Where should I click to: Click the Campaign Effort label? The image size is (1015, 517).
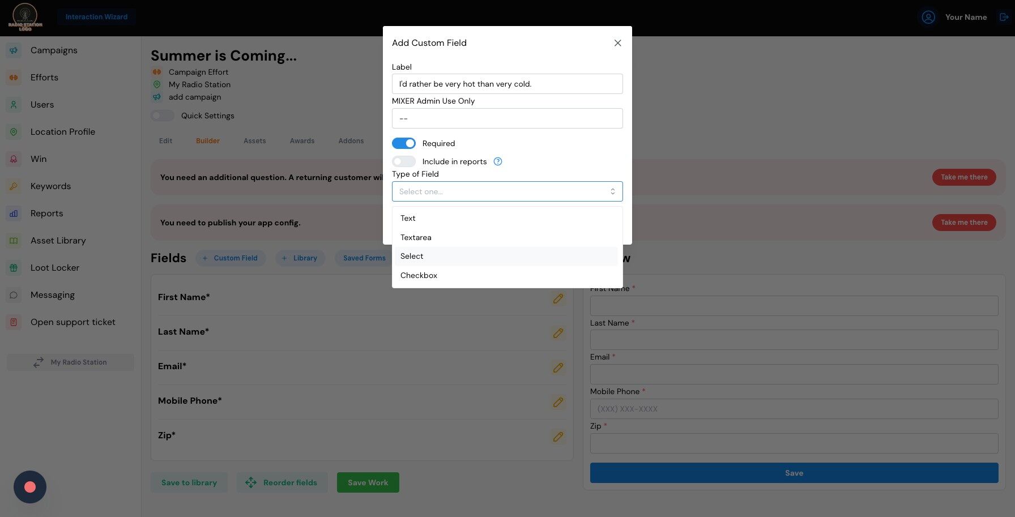point(198,72)
